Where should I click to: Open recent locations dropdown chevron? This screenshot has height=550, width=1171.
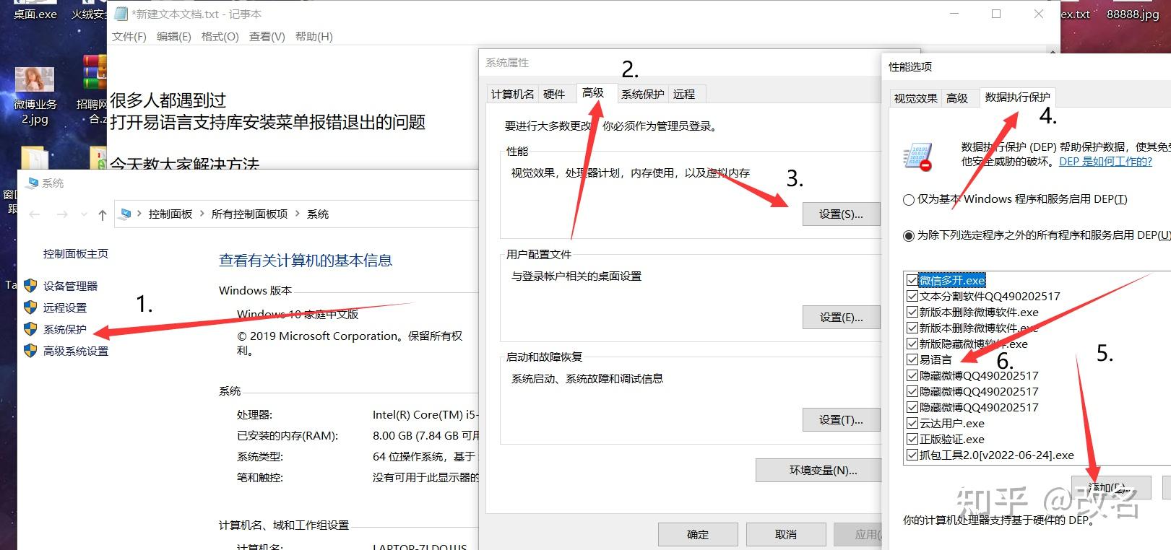point(84,214)
